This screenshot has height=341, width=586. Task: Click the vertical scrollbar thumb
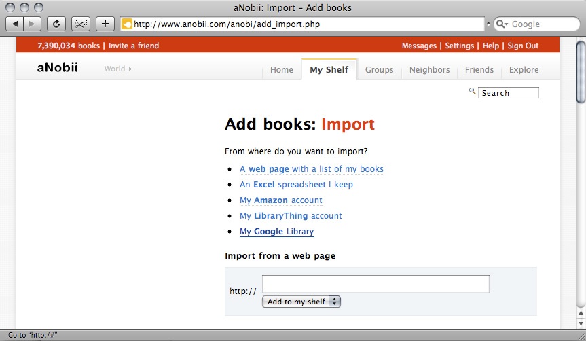tap(581, 71)
